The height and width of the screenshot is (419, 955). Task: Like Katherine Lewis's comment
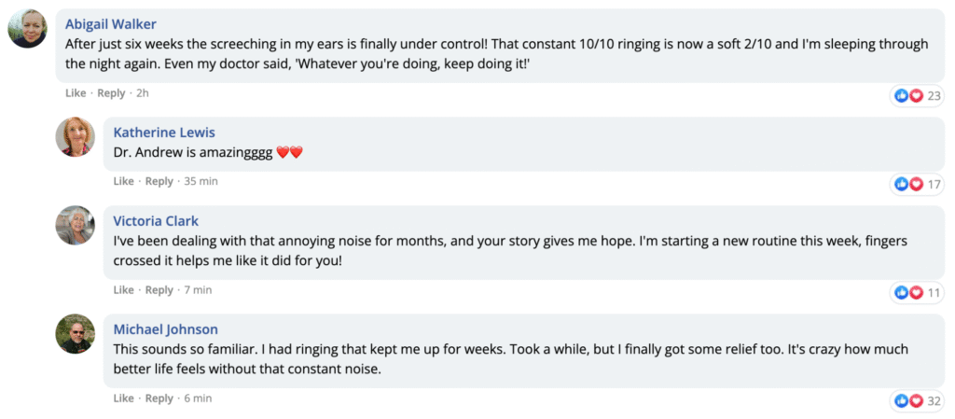[x=124, y=181]
